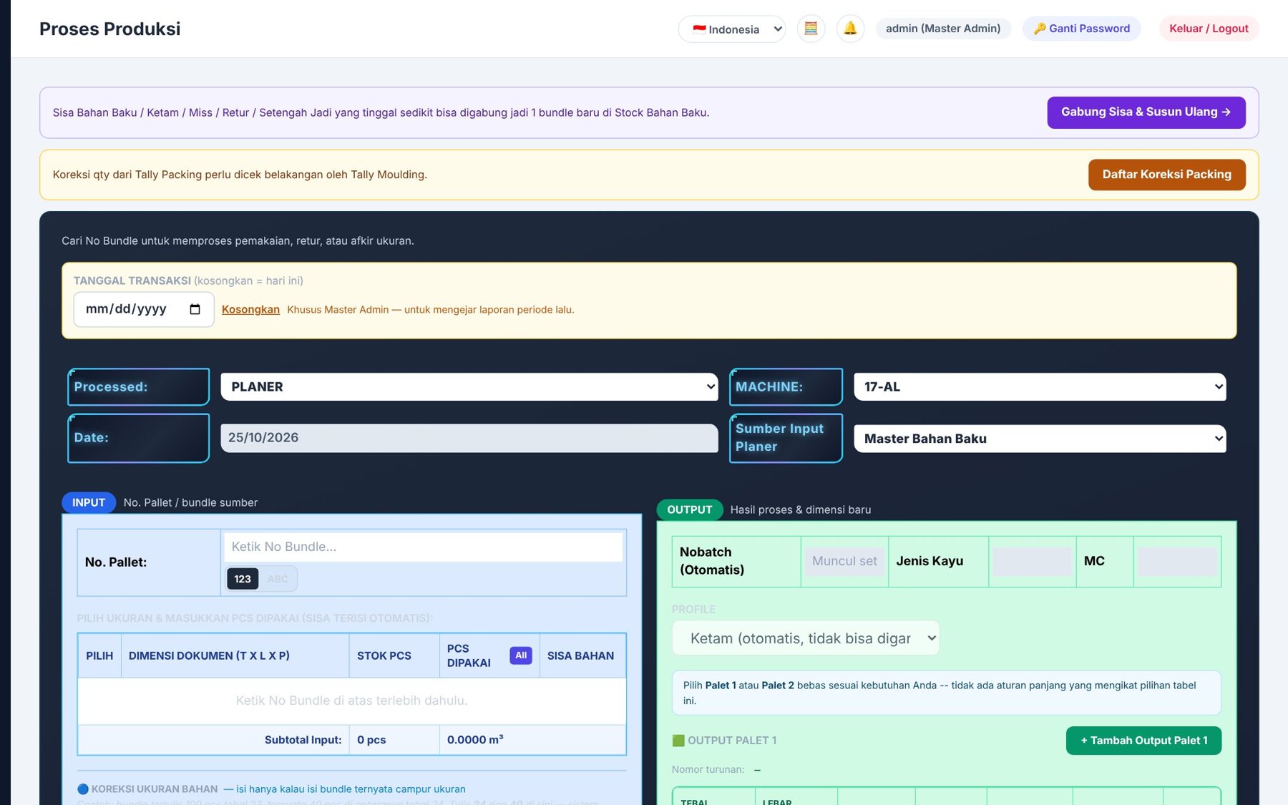Click the Nobatch Muncul set field
The image size is (1288, 805).
tap(844, 561)
